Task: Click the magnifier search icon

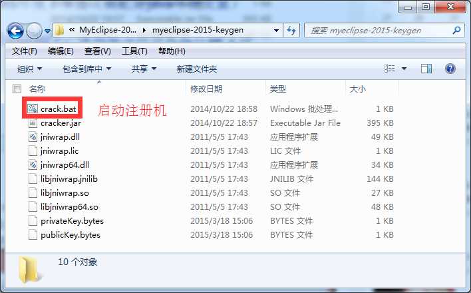Action: (x=456, y=30)
